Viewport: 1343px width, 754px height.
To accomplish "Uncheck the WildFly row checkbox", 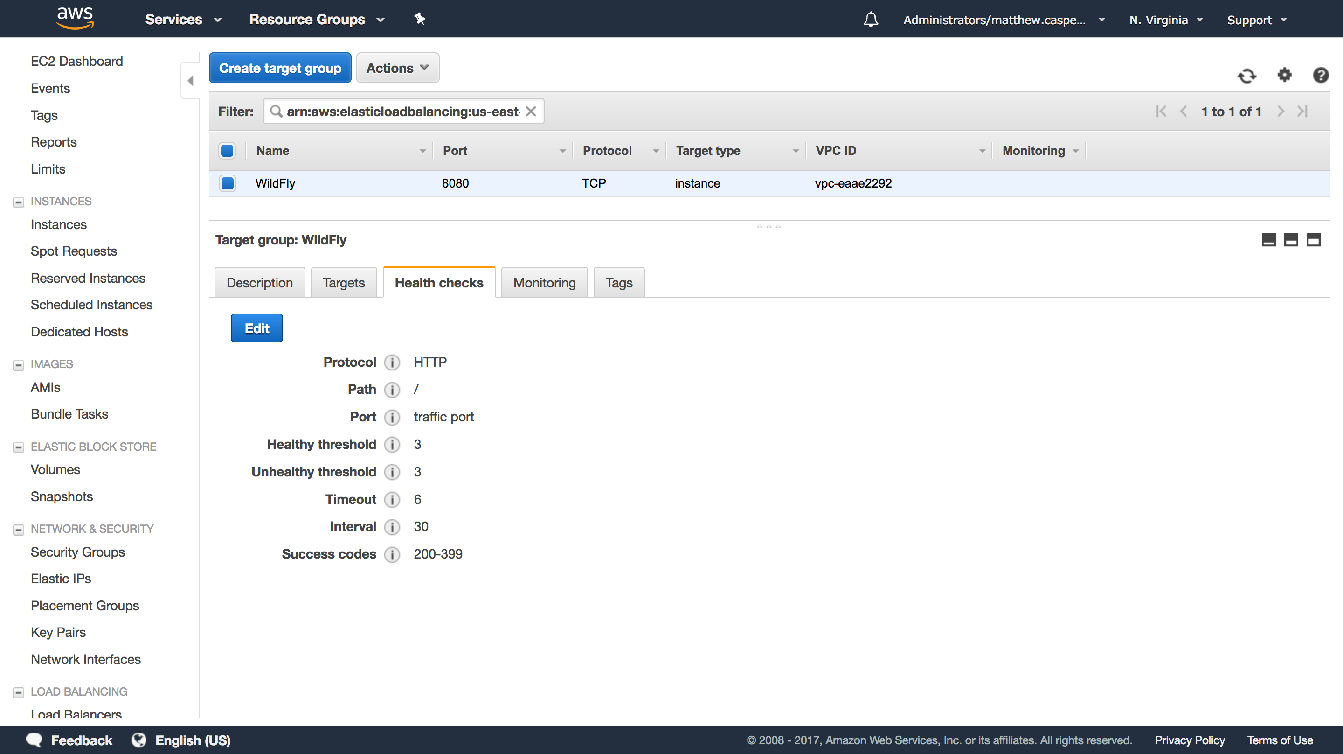I will coord(227,183).
